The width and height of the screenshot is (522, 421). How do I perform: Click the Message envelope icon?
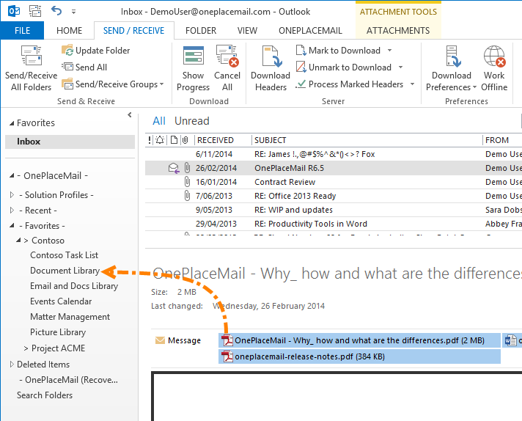pyautogui.click(x=160, y=340)
